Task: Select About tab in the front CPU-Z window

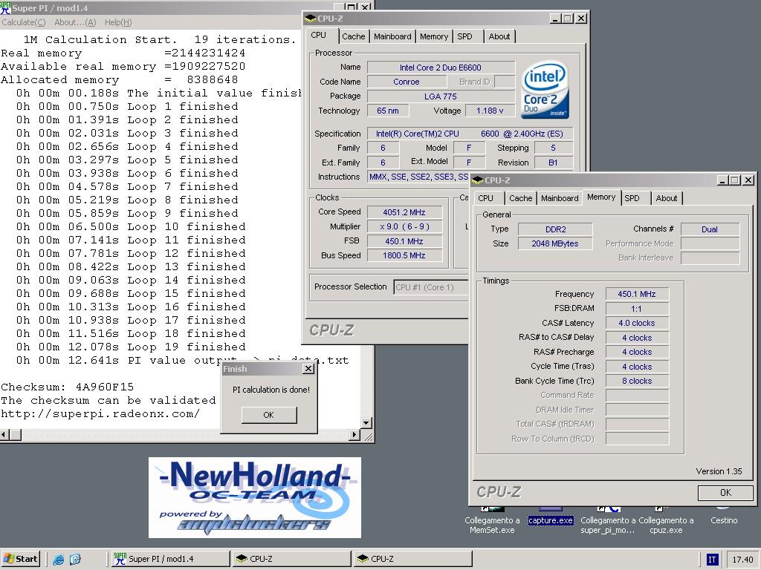Action: [x=667, y=198]
